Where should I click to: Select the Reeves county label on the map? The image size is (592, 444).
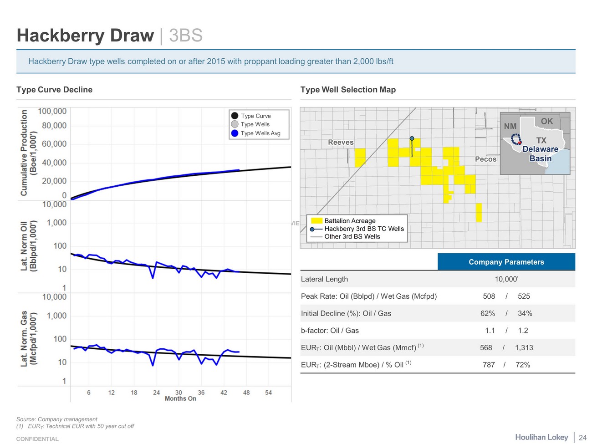pyautogui.click(x=341, y=143)
